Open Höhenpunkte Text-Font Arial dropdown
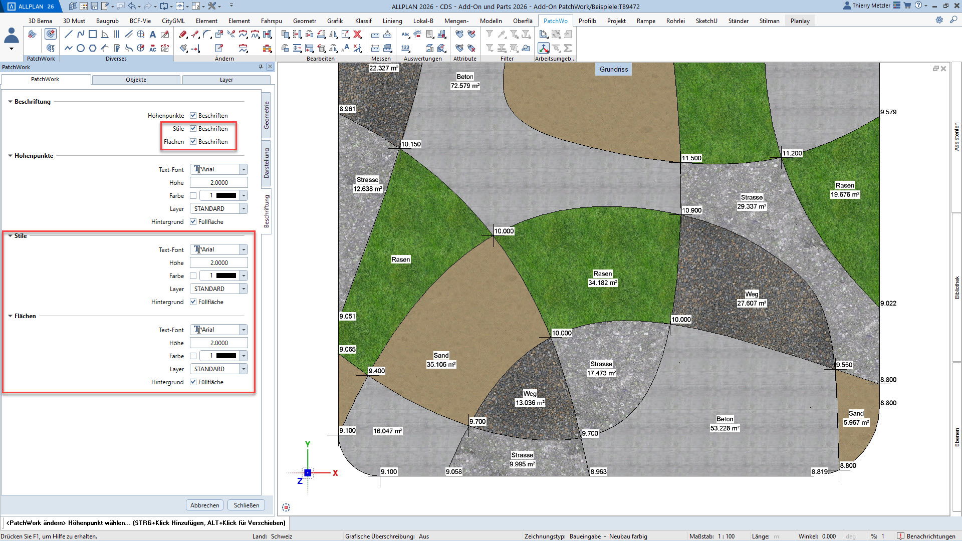962x541 pixels. [x=244, y=169]
